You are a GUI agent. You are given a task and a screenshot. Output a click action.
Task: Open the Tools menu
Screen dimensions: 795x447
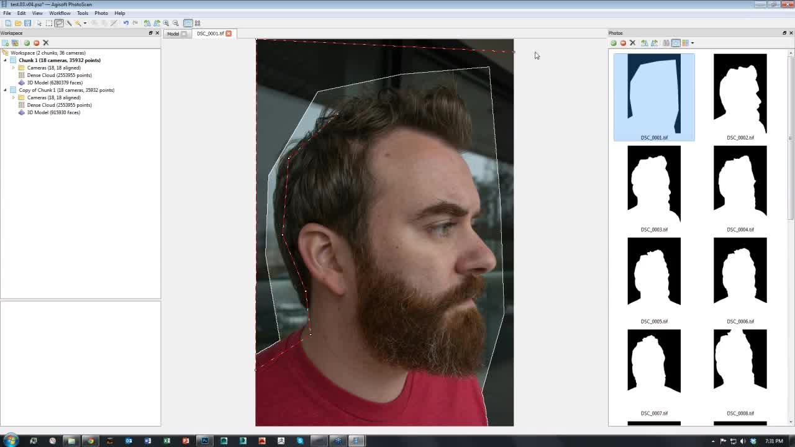[x=83, y=13]
